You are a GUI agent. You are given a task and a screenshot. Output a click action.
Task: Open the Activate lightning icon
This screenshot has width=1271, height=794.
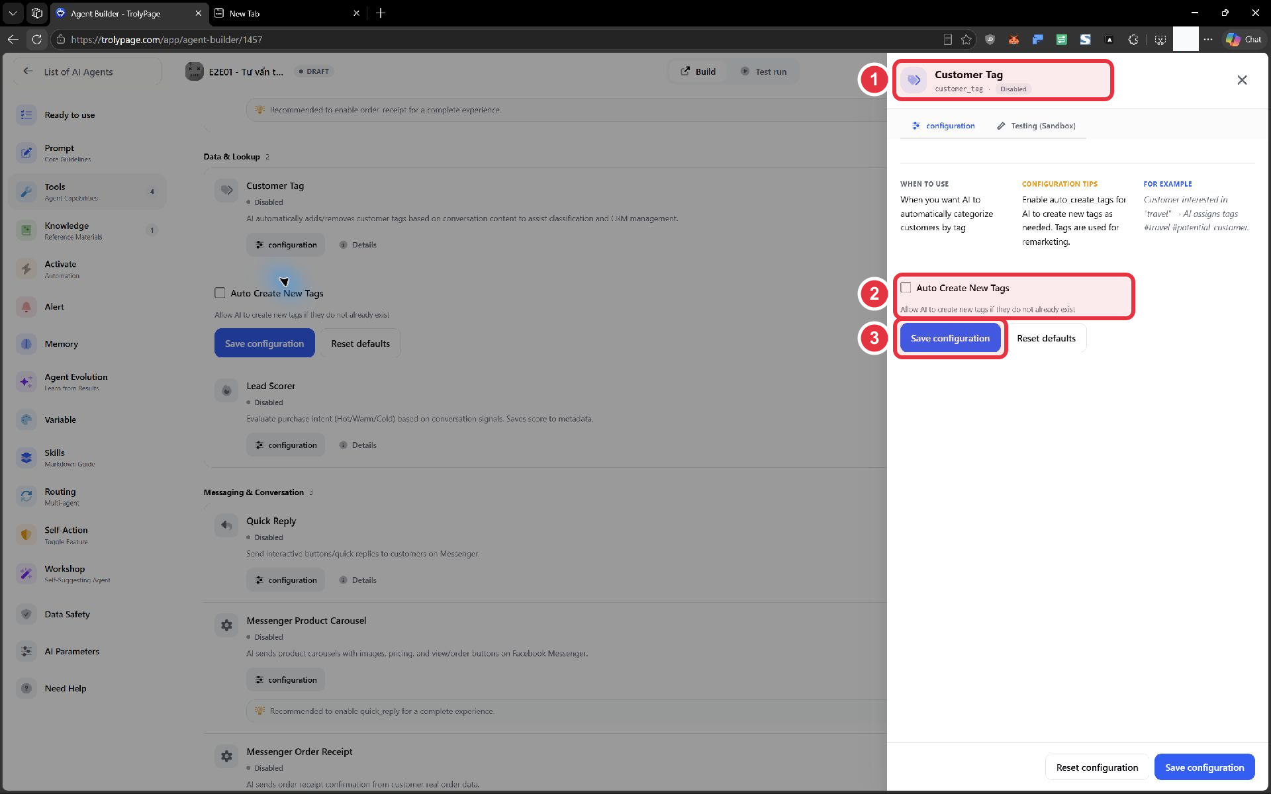pos(26,269)
